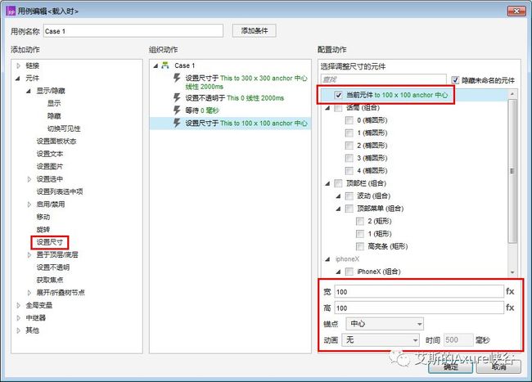Toggle 隐藏未命名的元件 checkbox
532x382 pixels.
pyautogui.click(x=455, y=80)
